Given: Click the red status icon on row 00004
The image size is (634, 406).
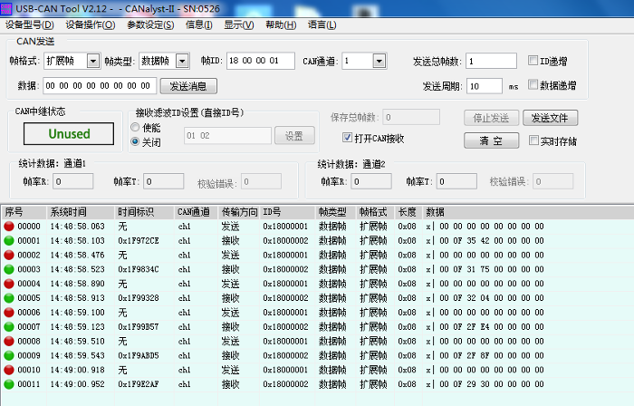Looking at the screenshot, I should [9, 284].
